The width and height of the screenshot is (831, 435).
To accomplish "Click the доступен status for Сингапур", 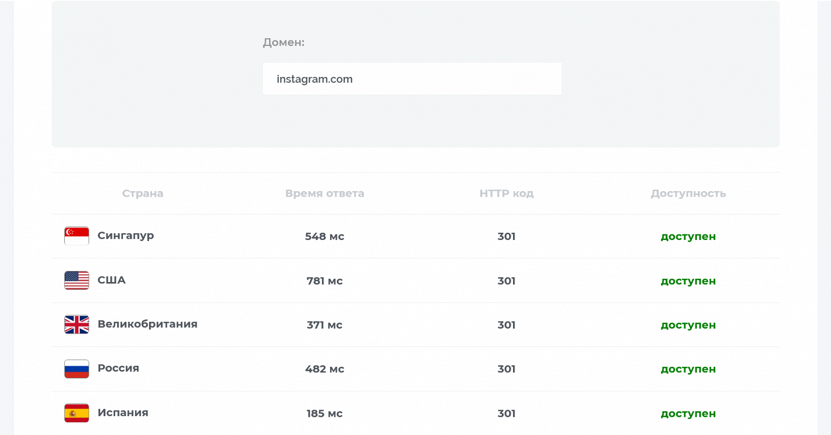I will point(688,237).
